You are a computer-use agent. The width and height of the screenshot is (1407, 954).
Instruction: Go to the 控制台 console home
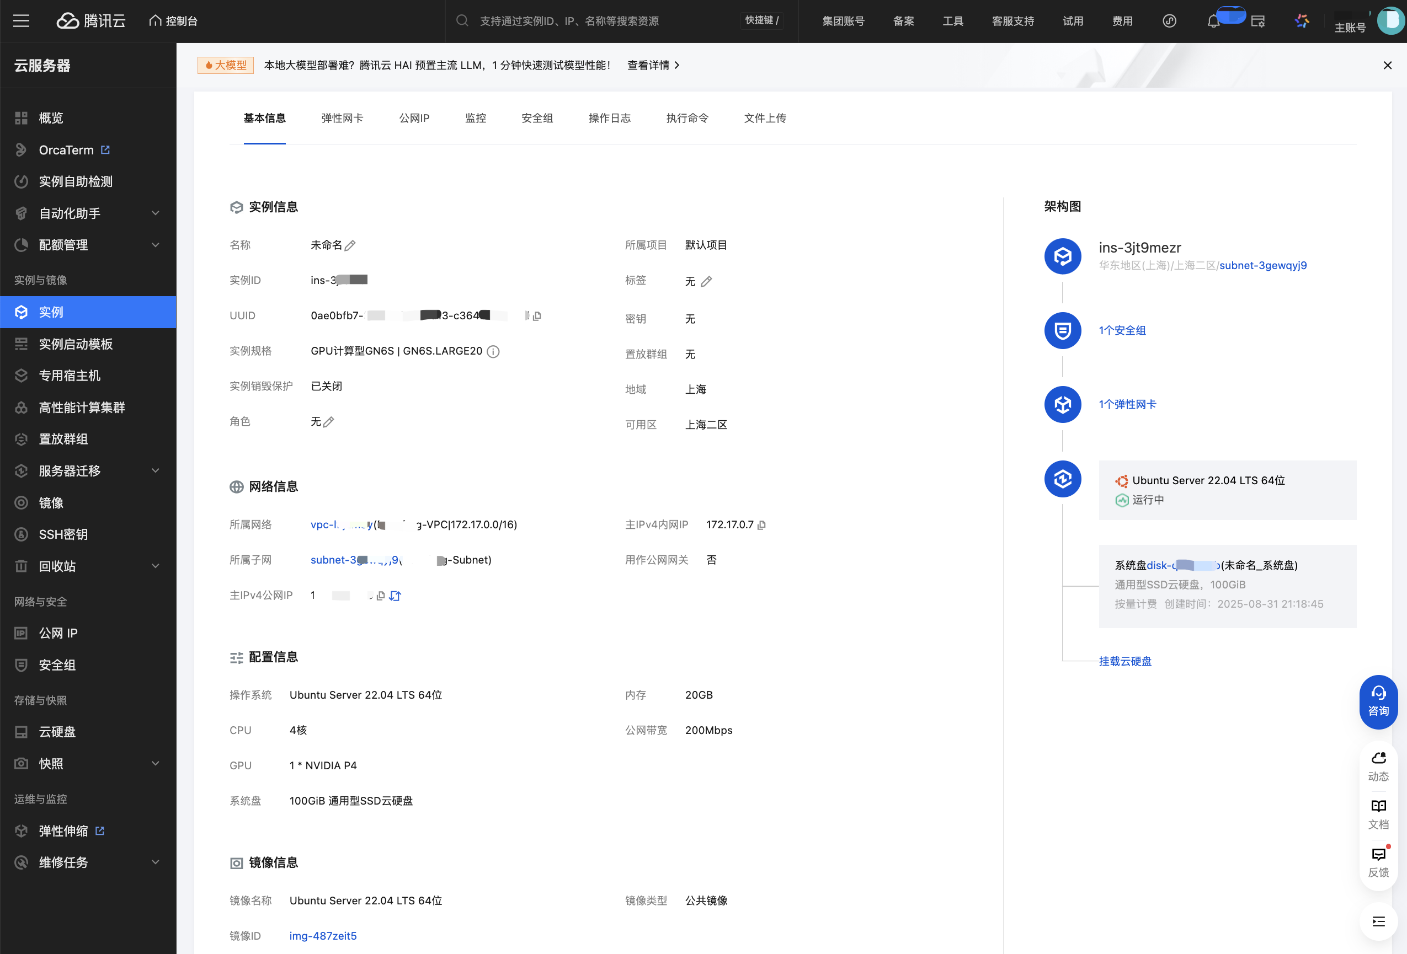(x=173, y=21)
